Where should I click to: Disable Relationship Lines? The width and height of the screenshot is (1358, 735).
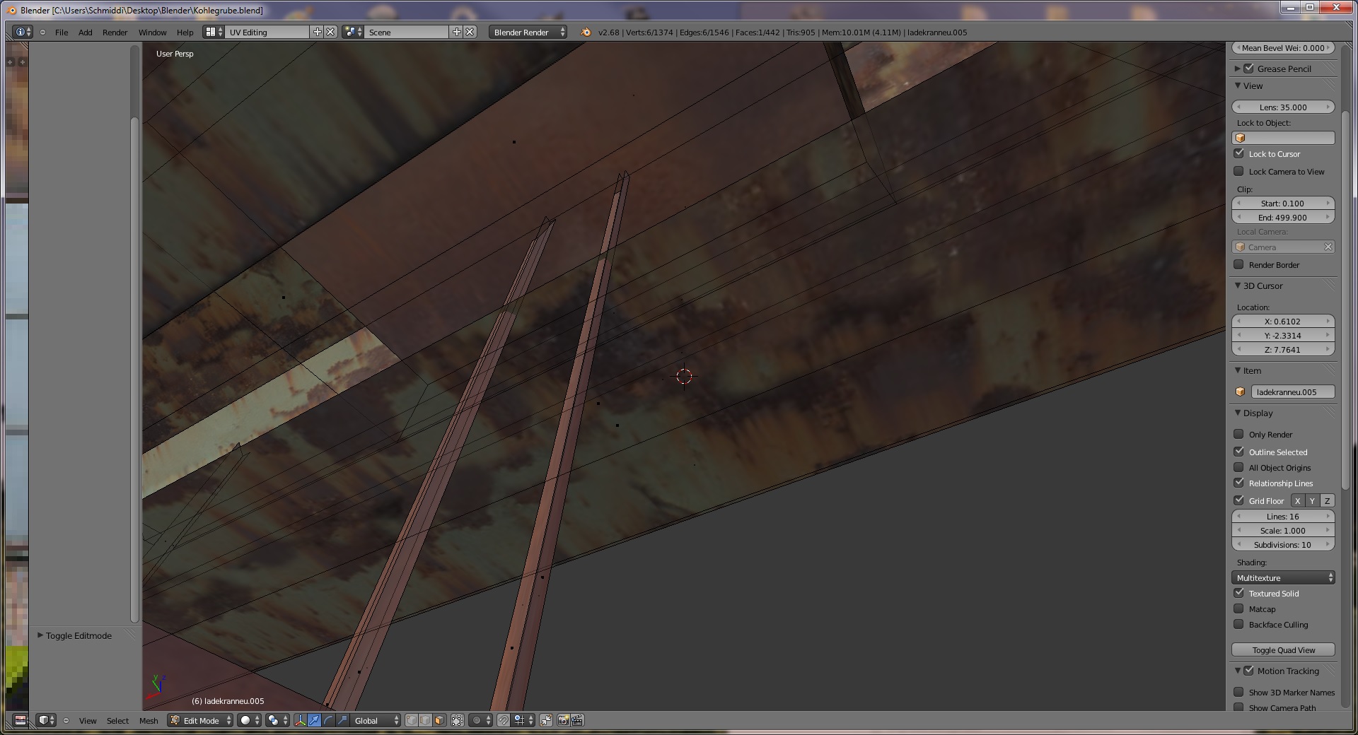click(x=1238, y=483)
